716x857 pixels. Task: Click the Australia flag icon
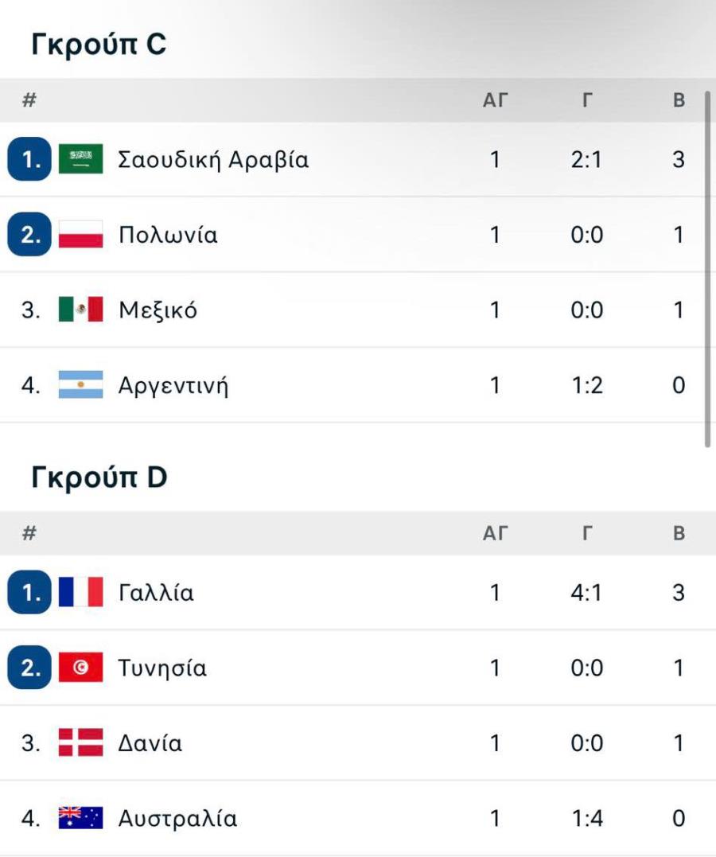coord(80,818)
